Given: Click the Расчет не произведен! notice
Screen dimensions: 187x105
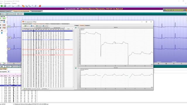Looking at the screenshot, I should point(174,10).
